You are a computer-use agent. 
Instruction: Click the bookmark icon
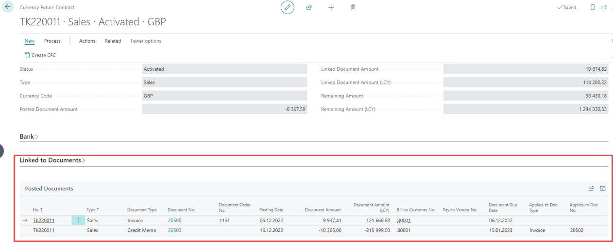pyautogui.click(x=592, y=8)
